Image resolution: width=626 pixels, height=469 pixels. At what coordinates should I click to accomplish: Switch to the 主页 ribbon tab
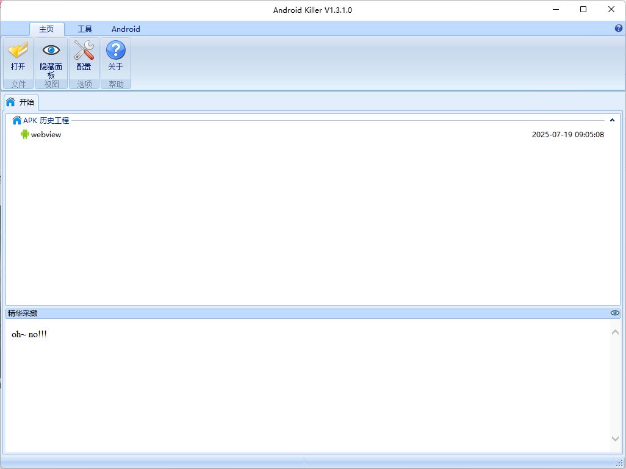tap(47, 29)
